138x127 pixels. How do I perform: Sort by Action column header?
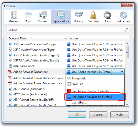pos(99,38)
